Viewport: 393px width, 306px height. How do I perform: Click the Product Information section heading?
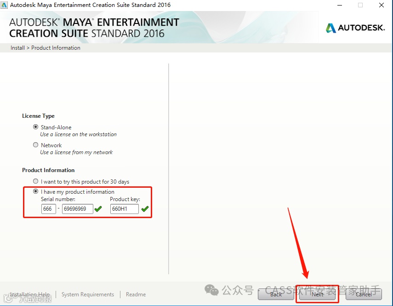point(48,170)
